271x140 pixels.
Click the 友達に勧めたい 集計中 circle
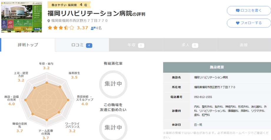point(113,127)
